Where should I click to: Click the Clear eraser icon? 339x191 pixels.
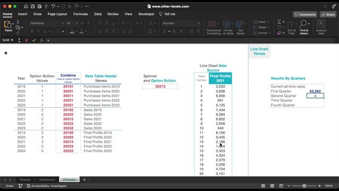[x=279, y=33]
